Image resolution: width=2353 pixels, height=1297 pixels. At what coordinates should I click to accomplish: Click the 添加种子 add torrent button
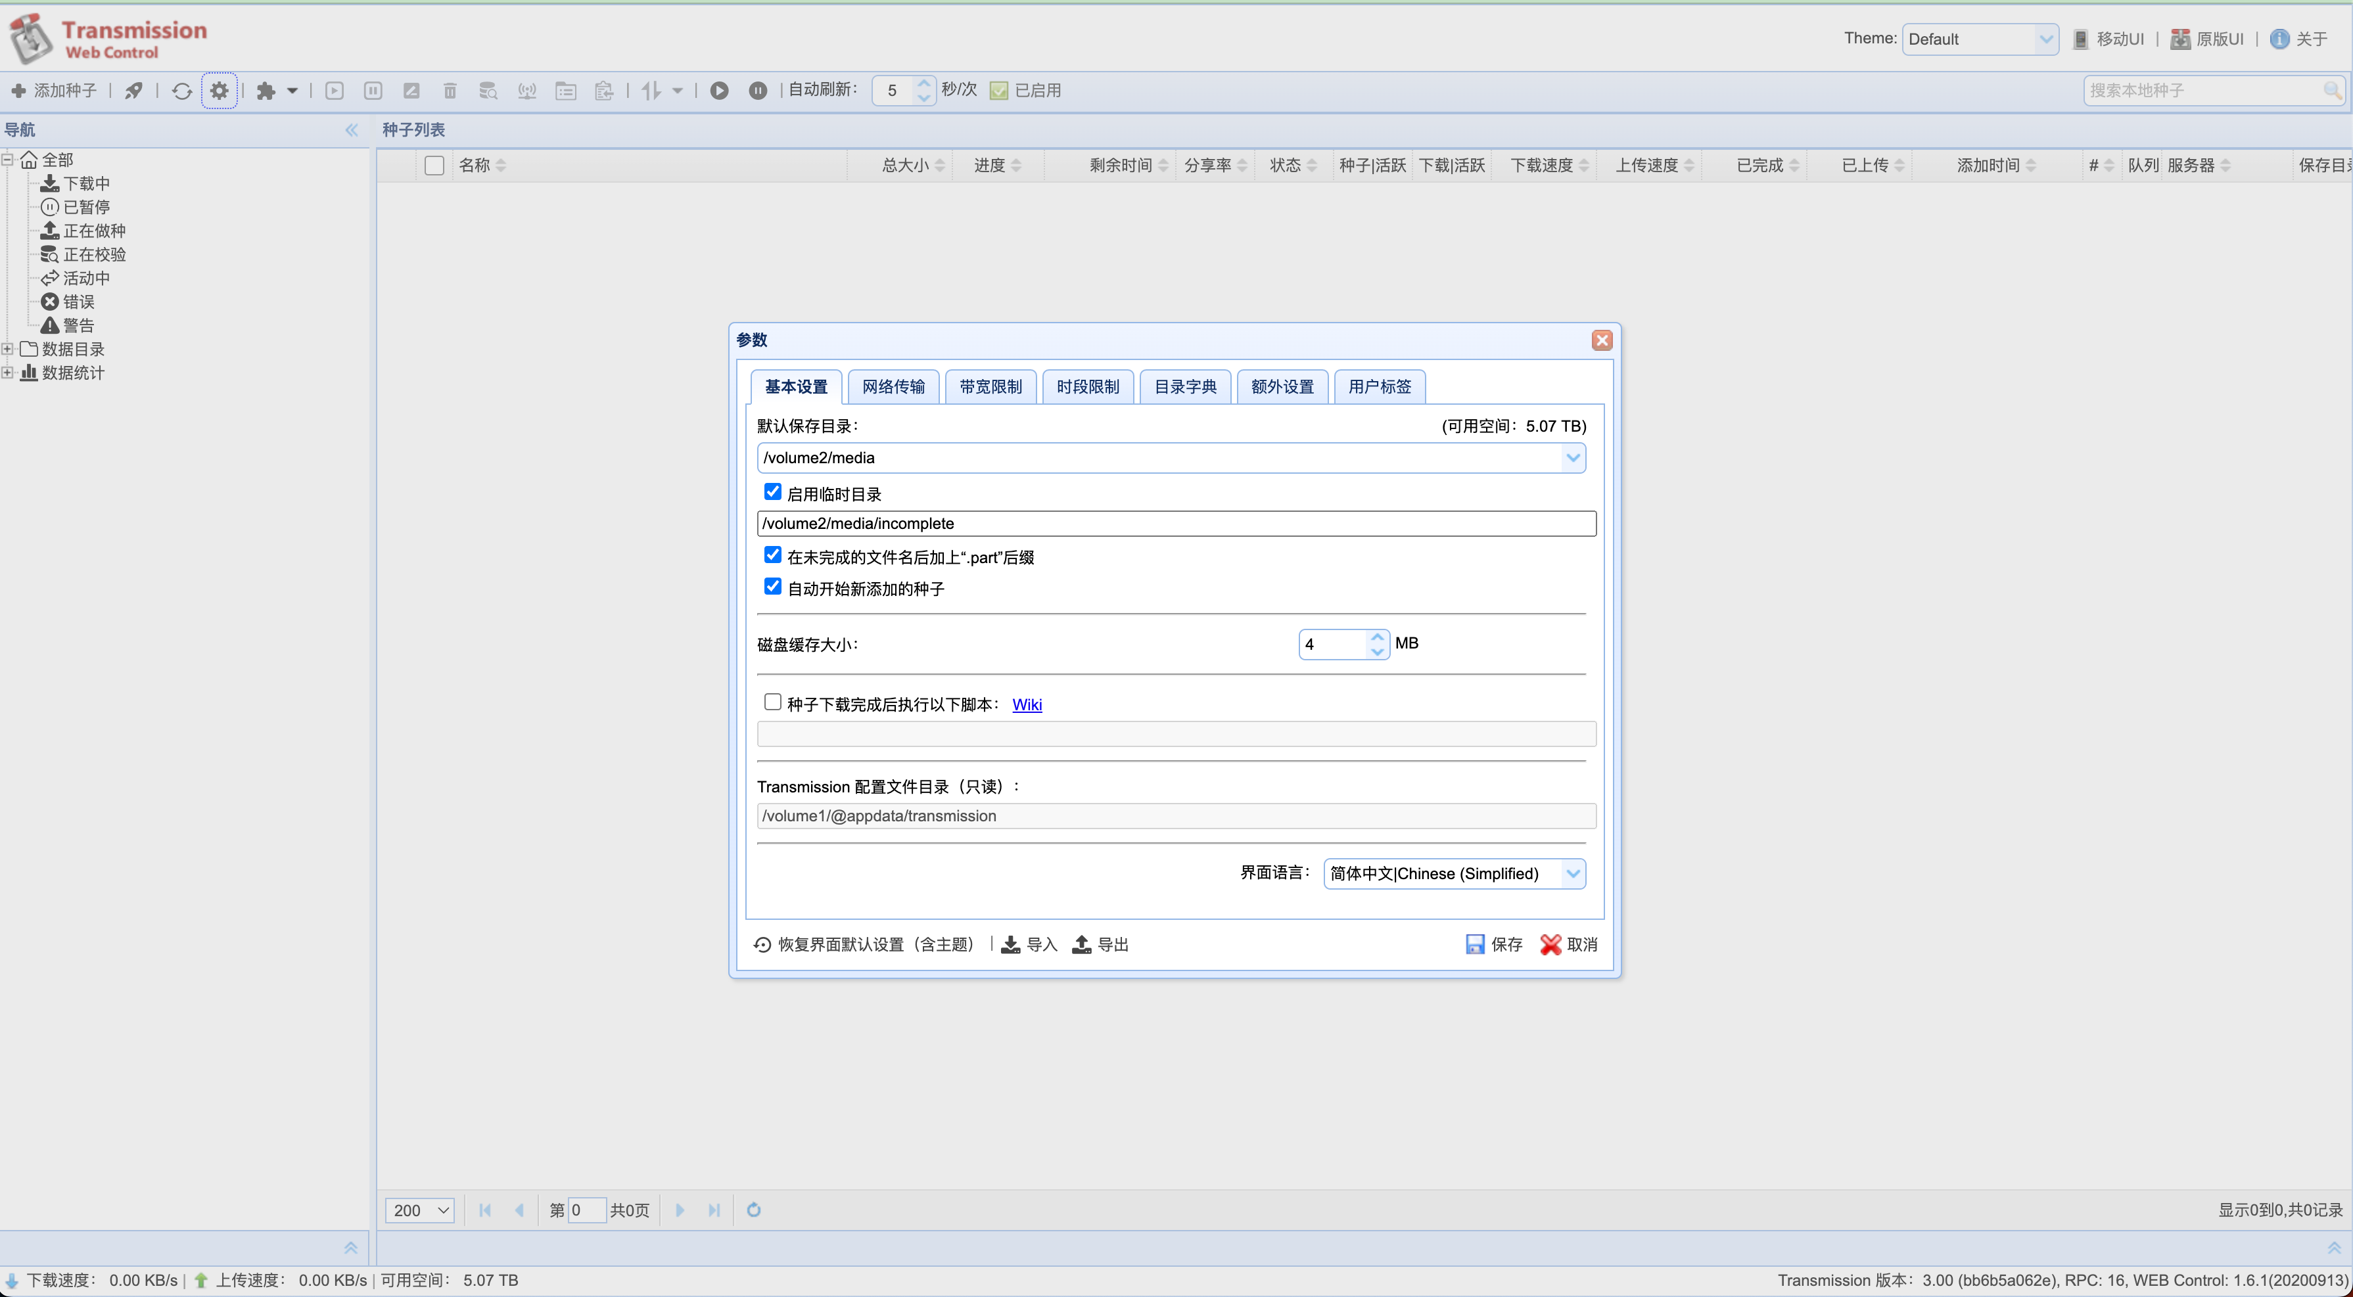click(x=54, y=91)
